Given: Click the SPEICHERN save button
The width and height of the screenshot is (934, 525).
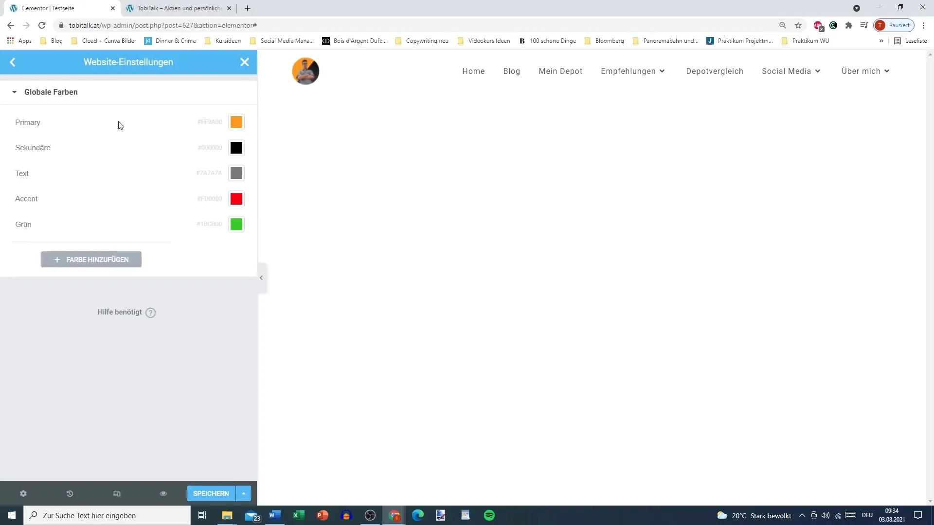Looking at the screenshot, I should tap(211, 493).
